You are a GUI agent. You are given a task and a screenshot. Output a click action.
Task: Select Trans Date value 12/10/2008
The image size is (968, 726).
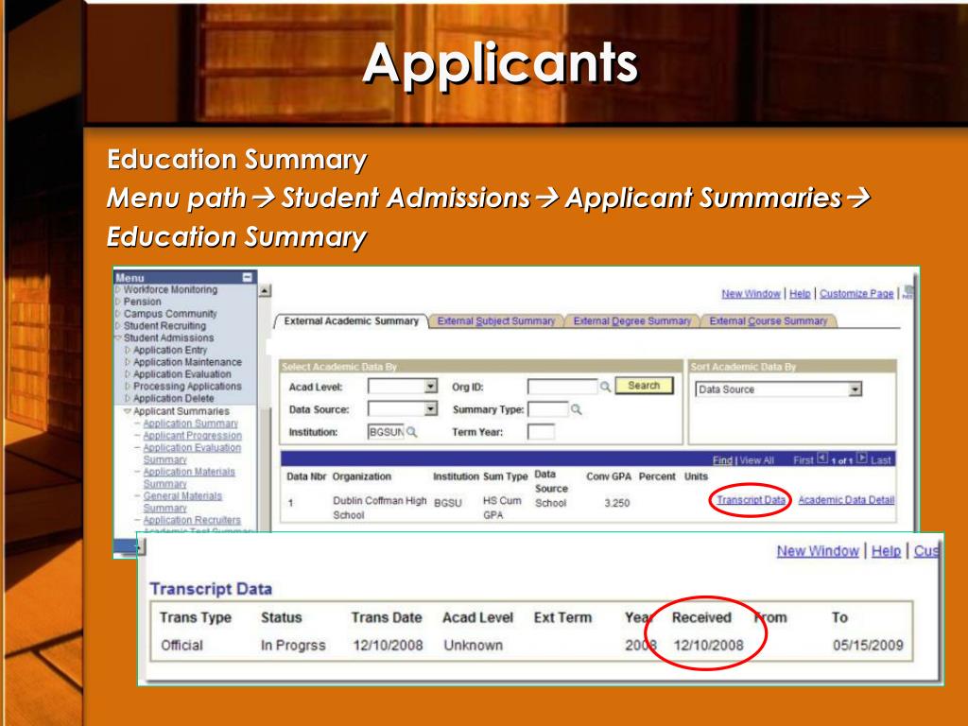point(388,646)
